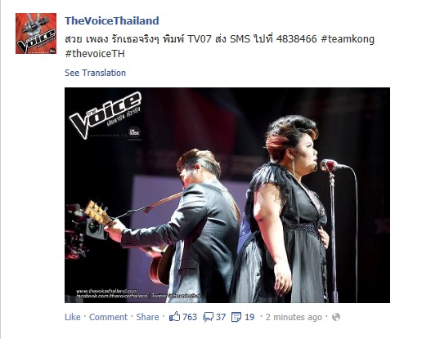Click The Voice logo in photo
The width and height of the screenshot is (422, 339).
tap(105, 115)
